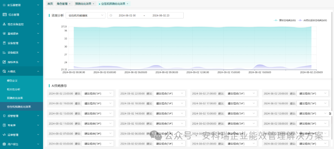334x149 pixels.
Task: Open suggestion dropdown for 2024-08-02 16:00:00
Action: point(312,103)
